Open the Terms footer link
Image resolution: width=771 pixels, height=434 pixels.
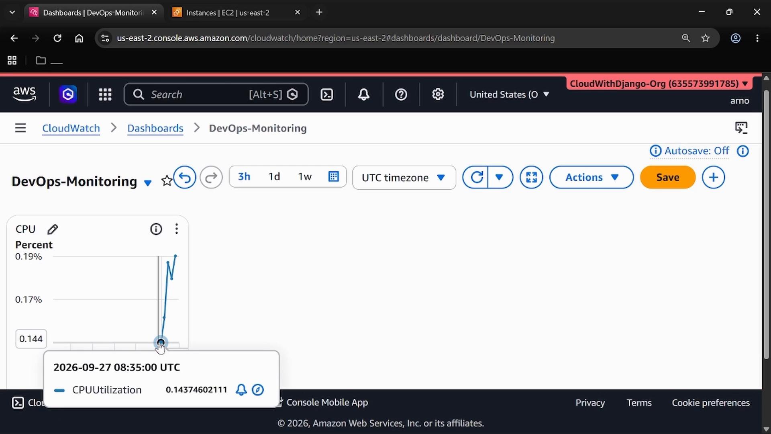pyautogui.click(x=639, y=403)
